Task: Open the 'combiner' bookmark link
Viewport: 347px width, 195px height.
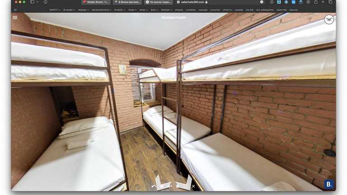Action: [x=190, y=9]
